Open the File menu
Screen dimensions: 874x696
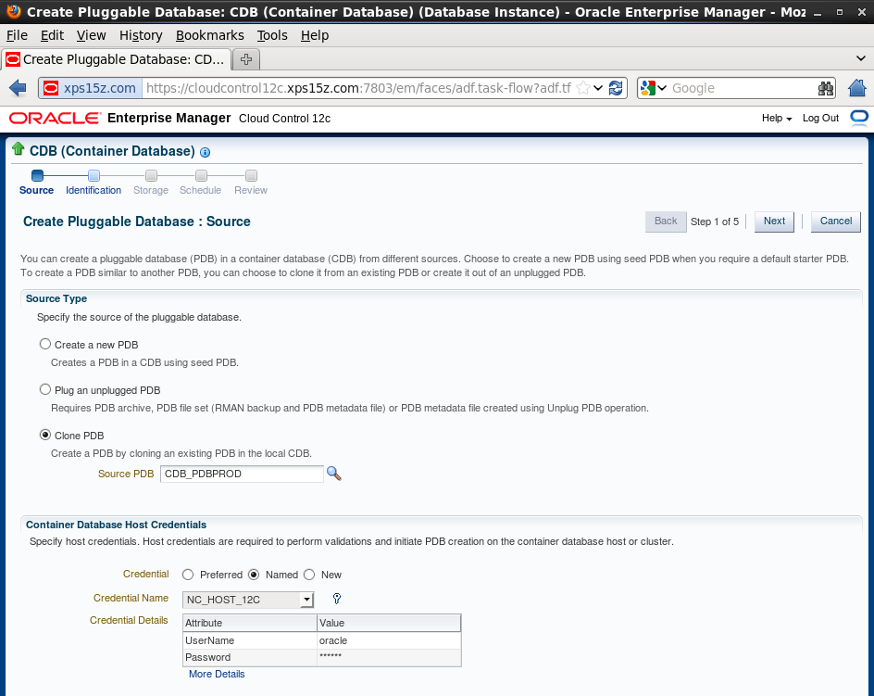[x=17, y=35]
